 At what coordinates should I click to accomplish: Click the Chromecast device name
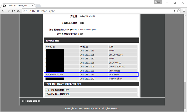pyautogui.click(x=114, y=71)
